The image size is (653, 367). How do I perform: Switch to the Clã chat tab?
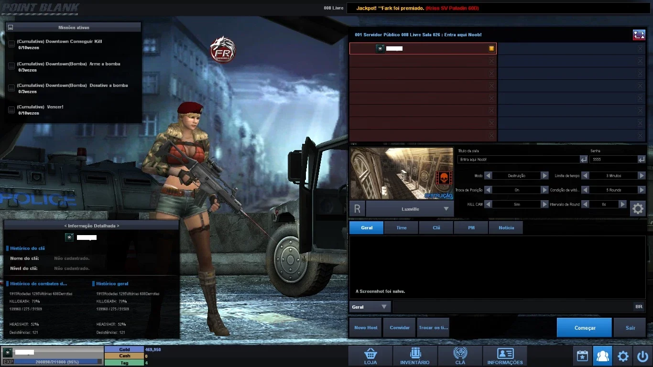(x=436, y=227)
